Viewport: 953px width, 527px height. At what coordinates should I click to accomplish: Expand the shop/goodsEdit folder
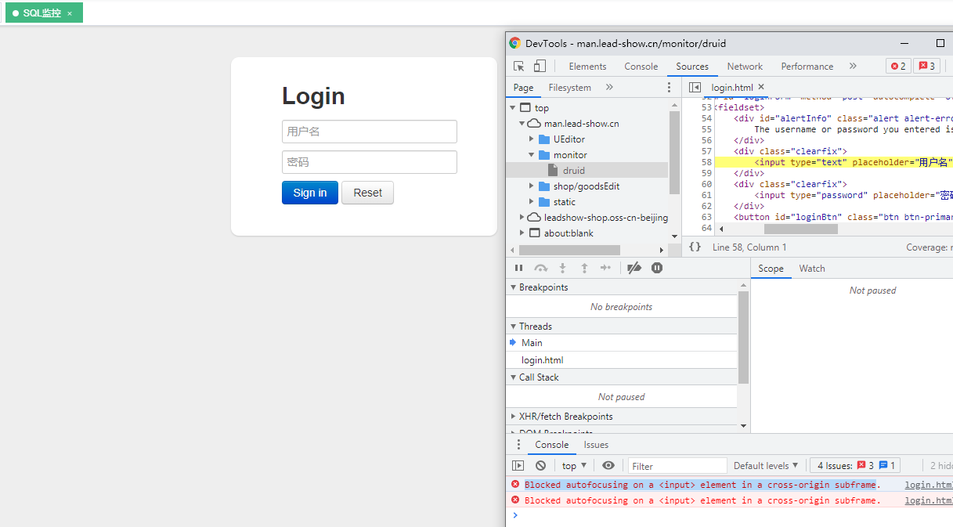tap(532, 186)
